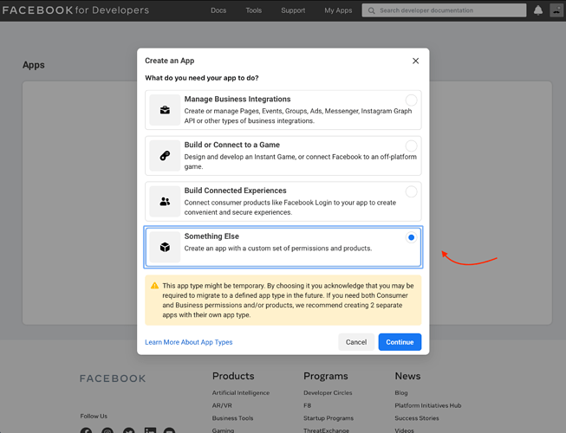Viewport: 566px width, 433px height.
Task: Open the Support menu
Action: point(293,10)
